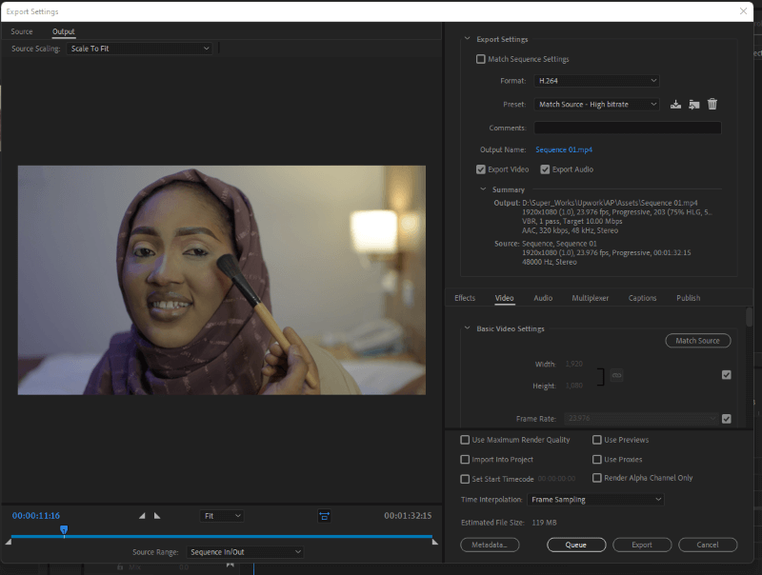Enable Use Maximum Render Quality

click(x=465, y=440)
